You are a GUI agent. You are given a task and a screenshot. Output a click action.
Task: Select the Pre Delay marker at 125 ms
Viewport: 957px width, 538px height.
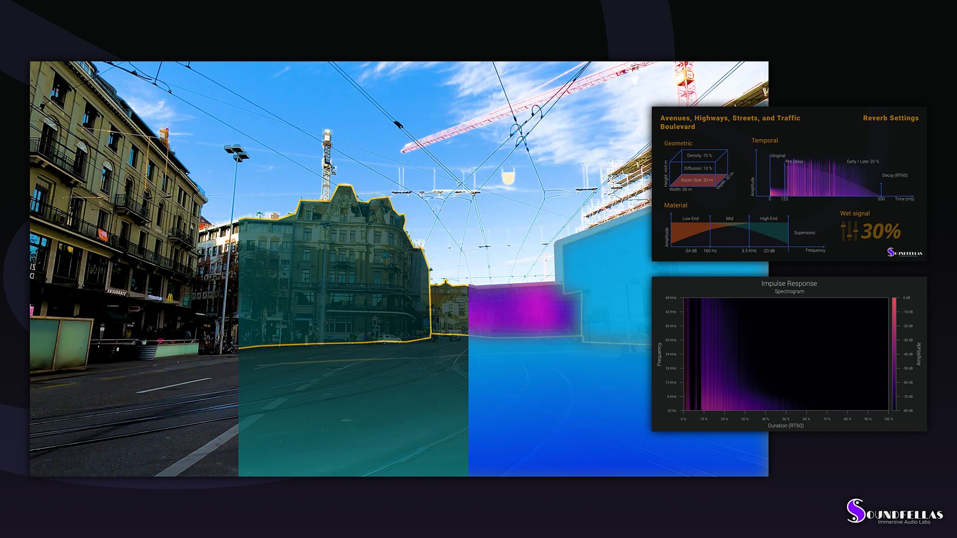click(785, 179)
